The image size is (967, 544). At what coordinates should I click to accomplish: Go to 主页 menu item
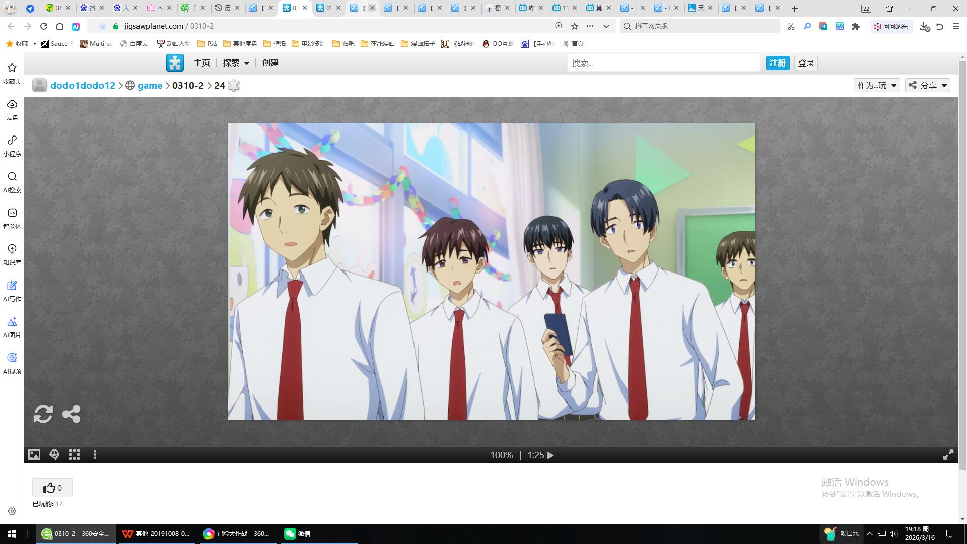201,63
